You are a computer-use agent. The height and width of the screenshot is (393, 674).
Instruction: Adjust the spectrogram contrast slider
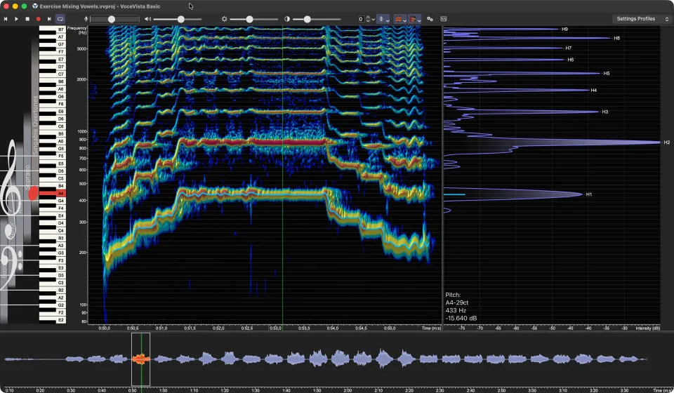pyautogui.click(x=317, y=19)
